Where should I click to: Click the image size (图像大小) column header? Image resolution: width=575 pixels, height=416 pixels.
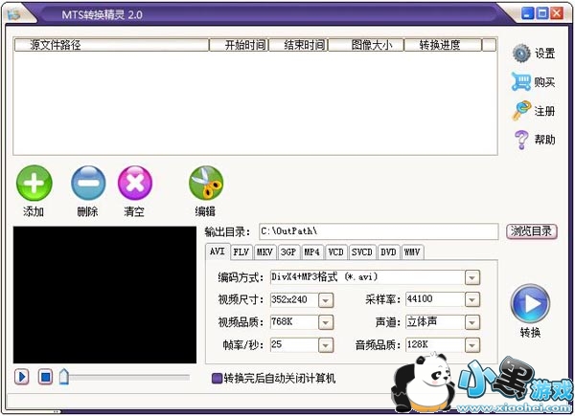tap(366, 45)
